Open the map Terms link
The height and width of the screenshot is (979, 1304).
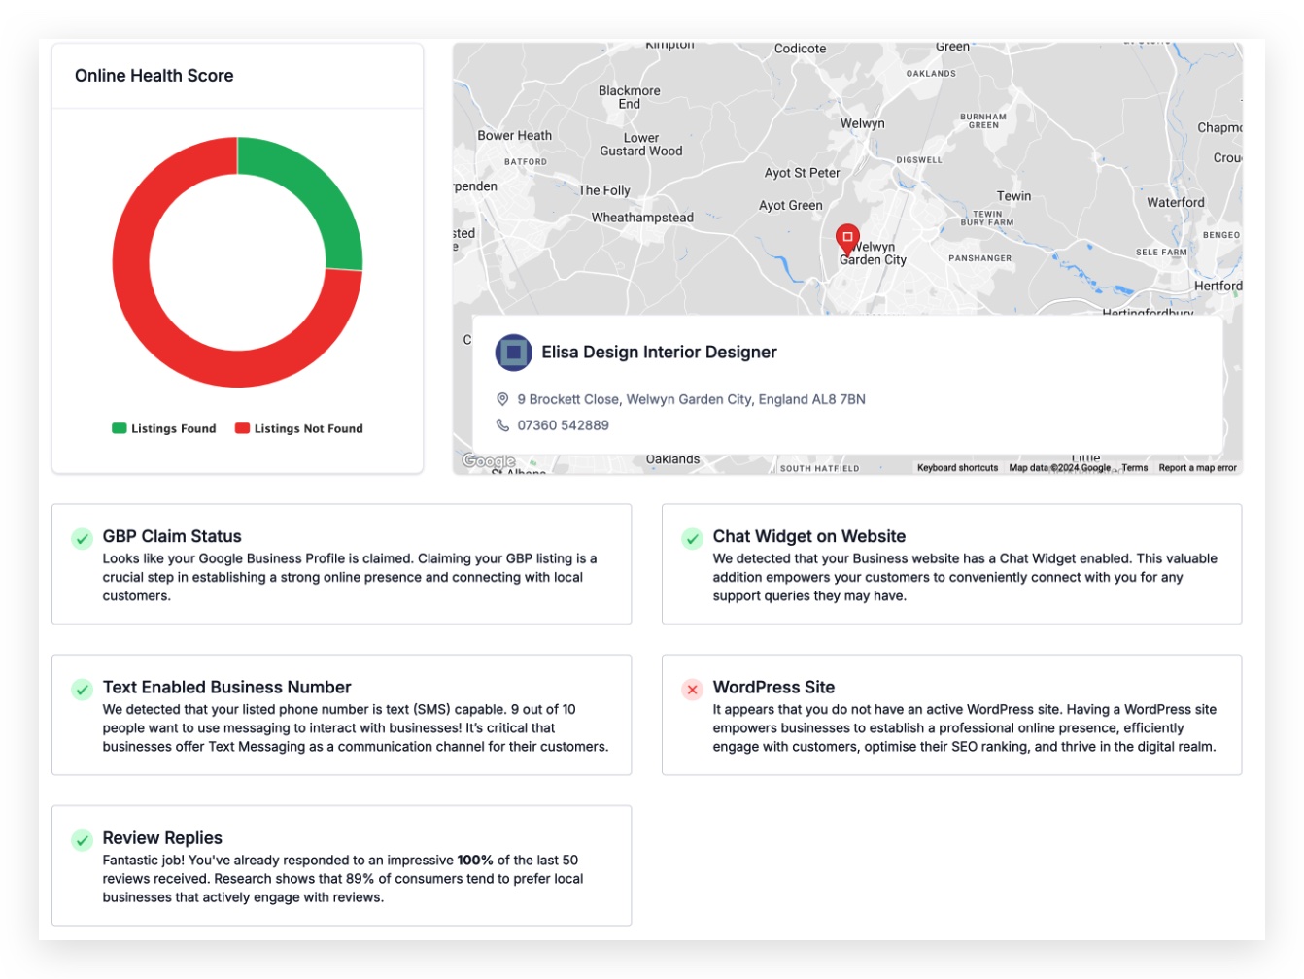click(x=1134, y=468)
